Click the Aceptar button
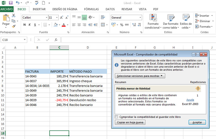 [x=197, y=122]
